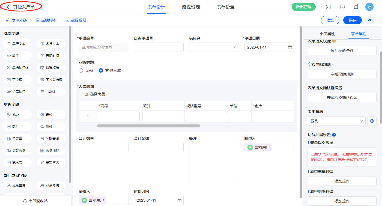Click the share arrow icon next to 保存
The image size is (382, 206).
370,20
